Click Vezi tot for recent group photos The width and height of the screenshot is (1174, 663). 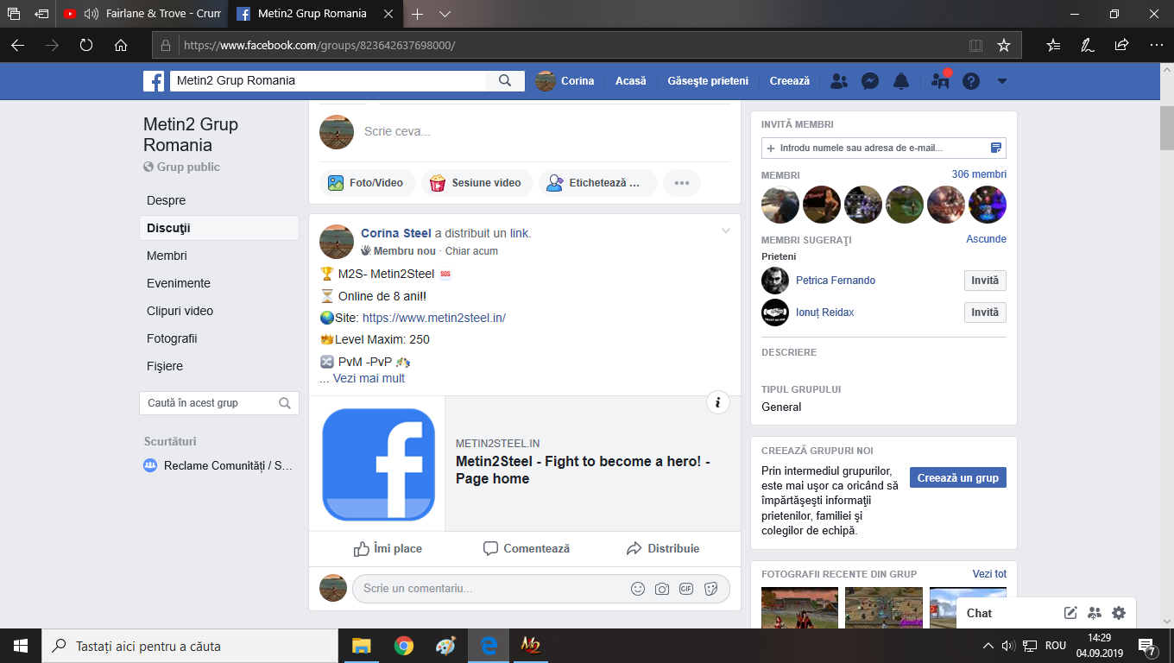point(989,574)
